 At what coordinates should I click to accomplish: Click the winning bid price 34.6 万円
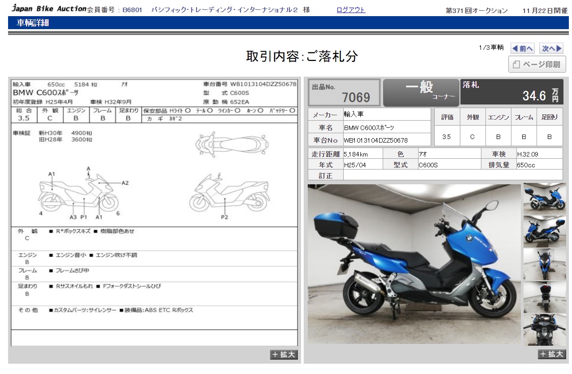coord(541,96)
